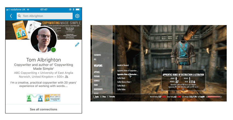Click the R Drop key prompt

[x=103, y=97]
